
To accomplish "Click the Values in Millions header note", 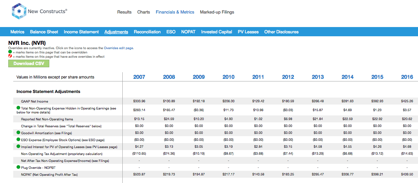I will [56, 77].
